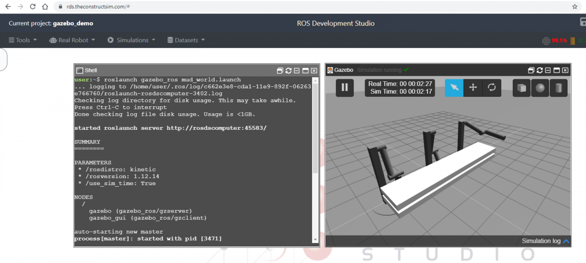
Task: Close the Shell window
Action: point(314,70)
